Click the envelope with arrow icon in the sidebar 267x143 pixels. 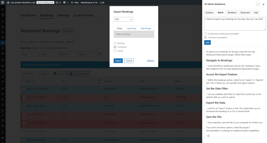pyautogui.click(x=3, y=126)
